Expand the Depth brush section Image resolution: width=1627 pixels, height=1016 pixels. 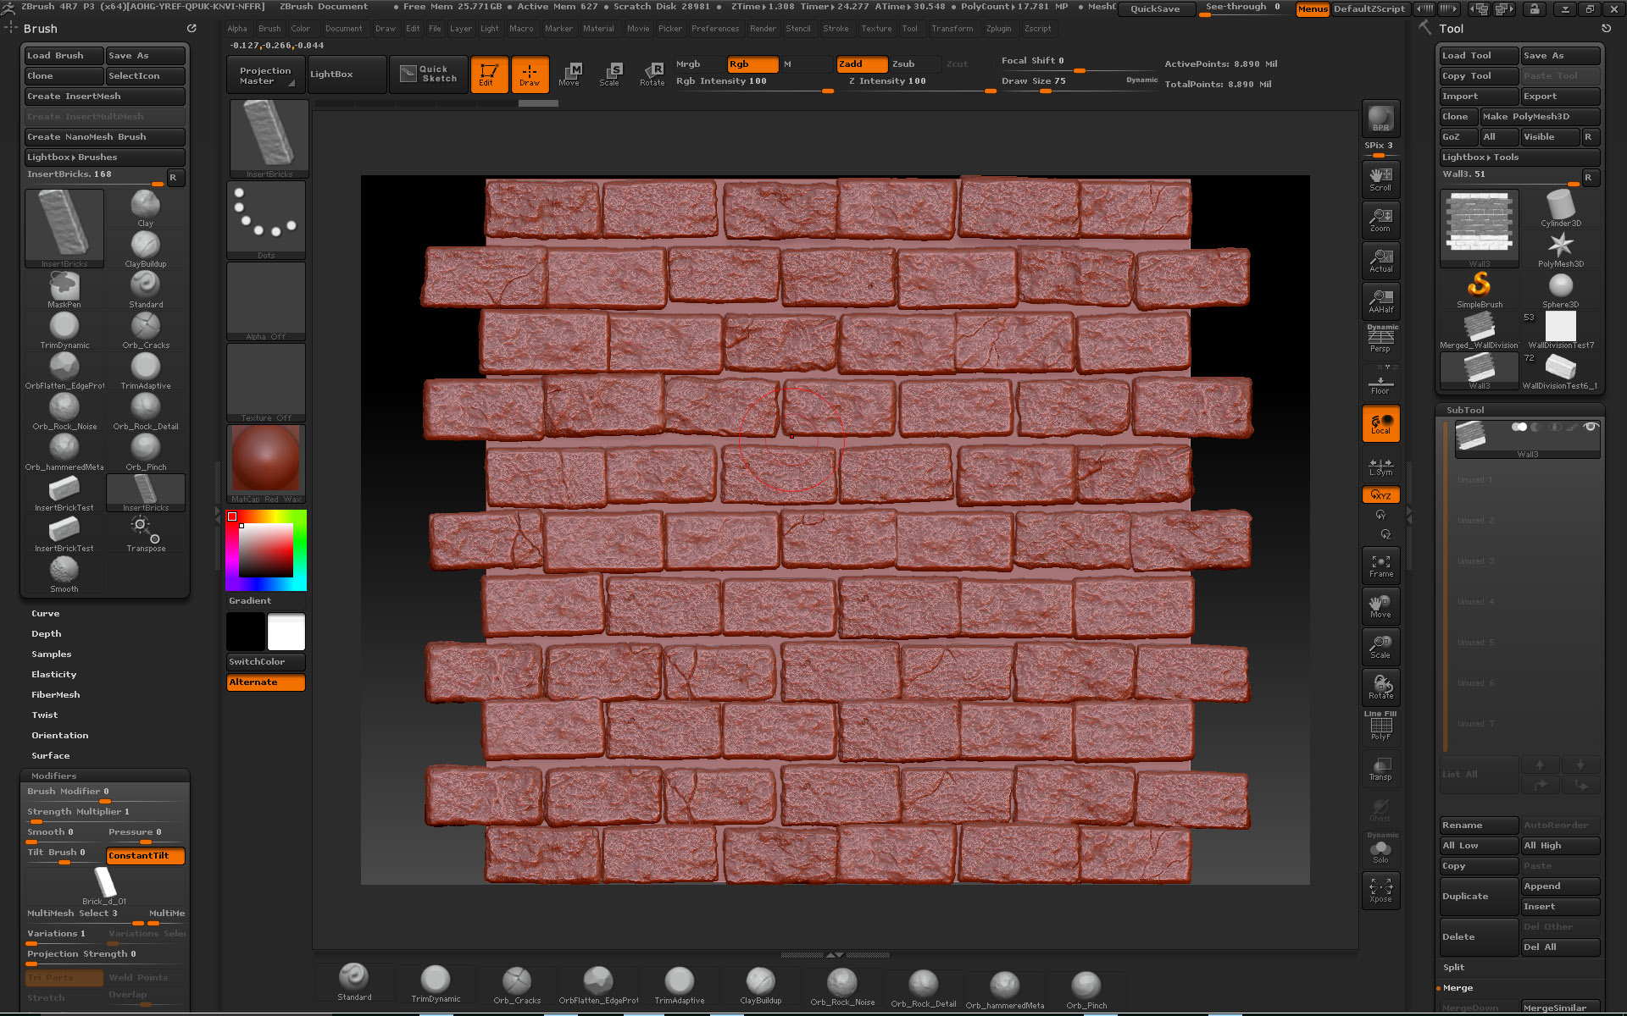pyautogui.click(x=47, y=634)
